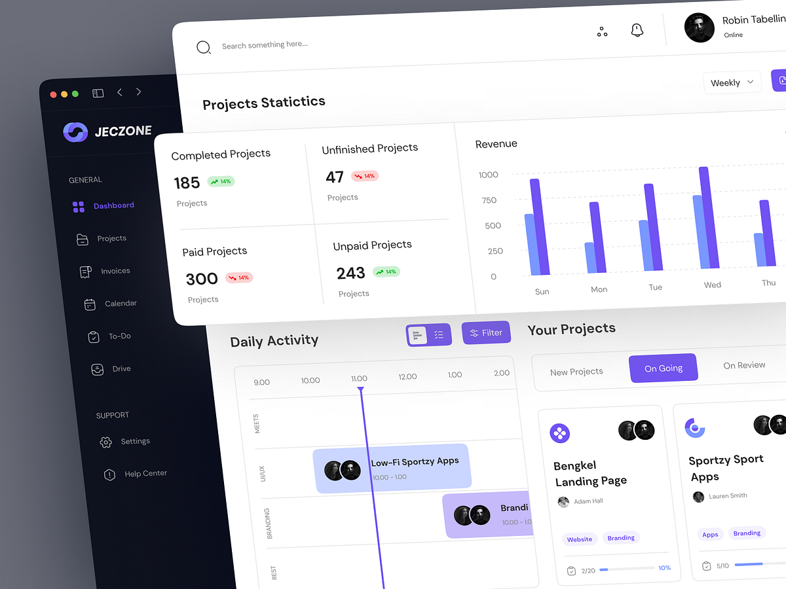Click the JECZONE logo icon
Screen dimensions: 786x589
point(75,132)
